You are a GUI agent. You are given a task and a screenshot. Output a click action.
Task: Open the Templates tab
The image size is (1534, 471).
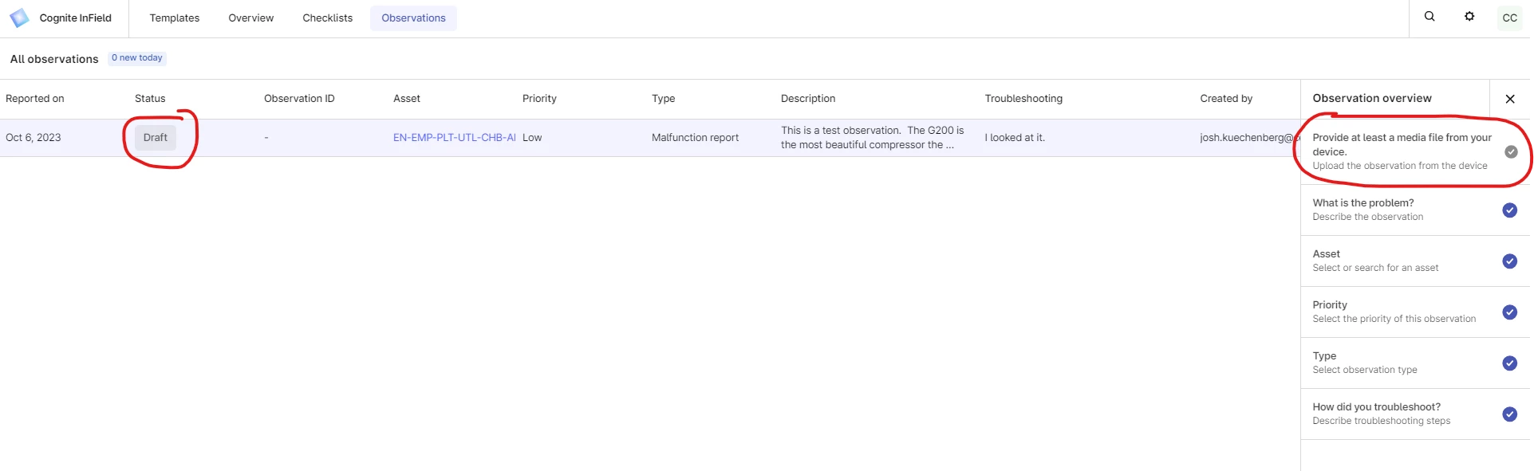[175, 18]
